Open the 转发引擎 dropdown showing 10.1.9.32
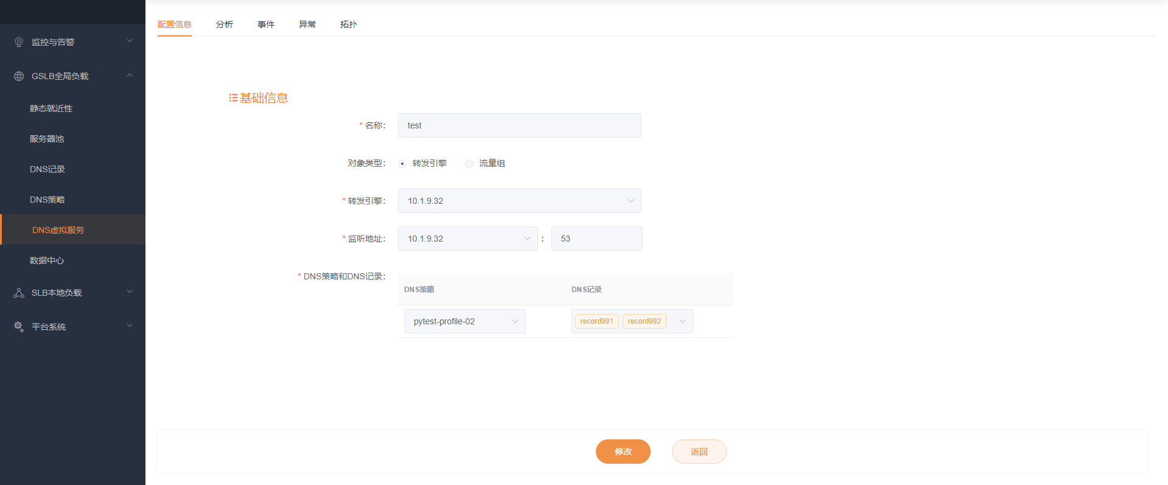 tap(520, 201)
